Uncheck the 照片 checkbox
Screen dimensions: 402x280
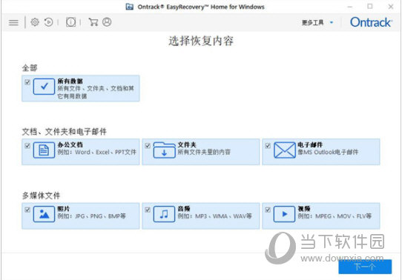tap(27, 210)
